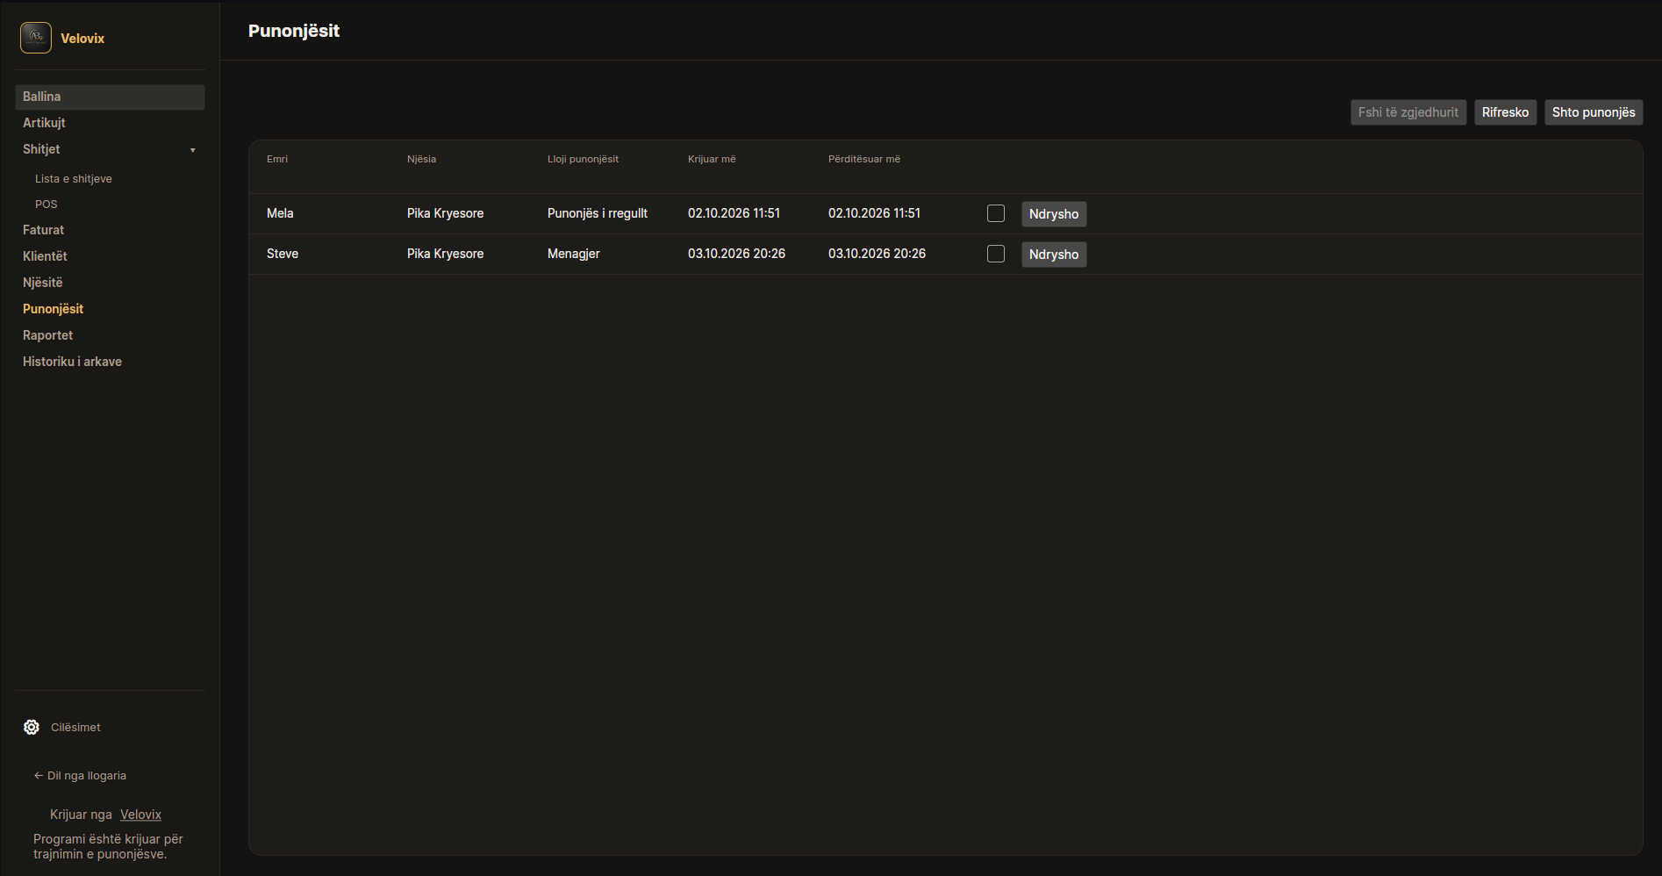The width and height of the screenshot is (1662, 876).
Task: Click the Velovix brand name
Action: tap(82, 39)
